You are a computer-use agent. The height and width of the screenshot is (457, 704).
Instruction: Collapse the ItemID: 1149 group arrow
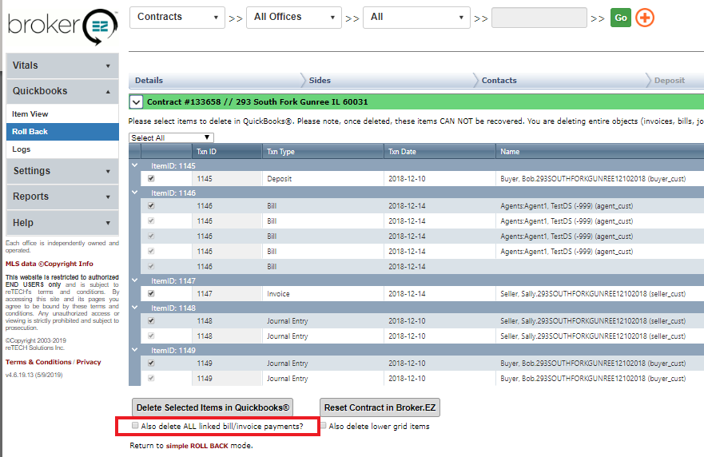coord(135,349)
